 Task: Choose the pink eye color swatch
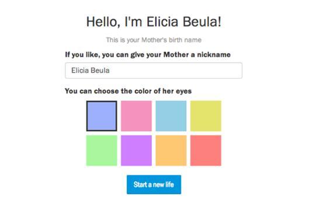pos(136,116)
